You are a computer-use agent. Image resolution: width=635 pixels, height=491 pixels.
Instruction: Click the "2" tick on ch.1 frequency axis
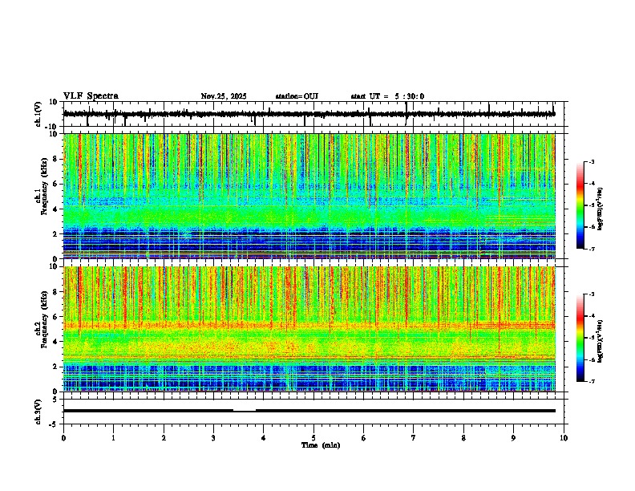point(56,234)
